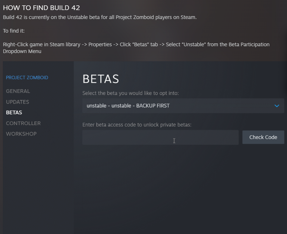Go to the CONTROLLER settings tab

pos(23,123)
